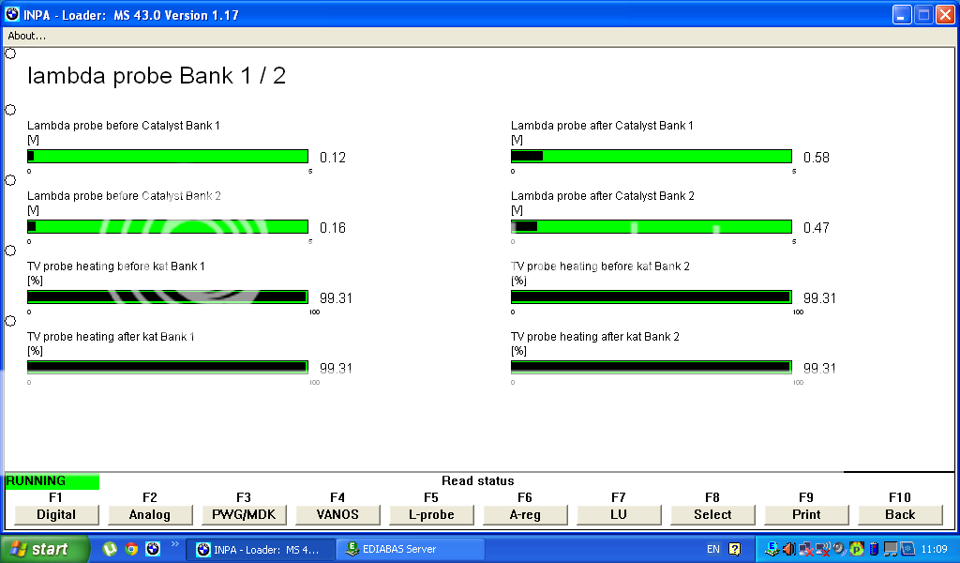The width and height of the screenshot is (960, 563).
Task: Open the green P icon in system tray
Action: 855,549
